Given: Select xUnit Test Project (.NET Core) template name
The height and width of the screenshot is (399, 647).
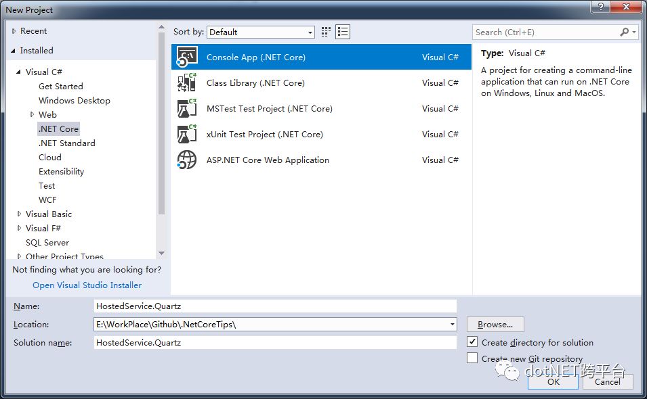Looking at the screenshot, I should click(264, 134).
